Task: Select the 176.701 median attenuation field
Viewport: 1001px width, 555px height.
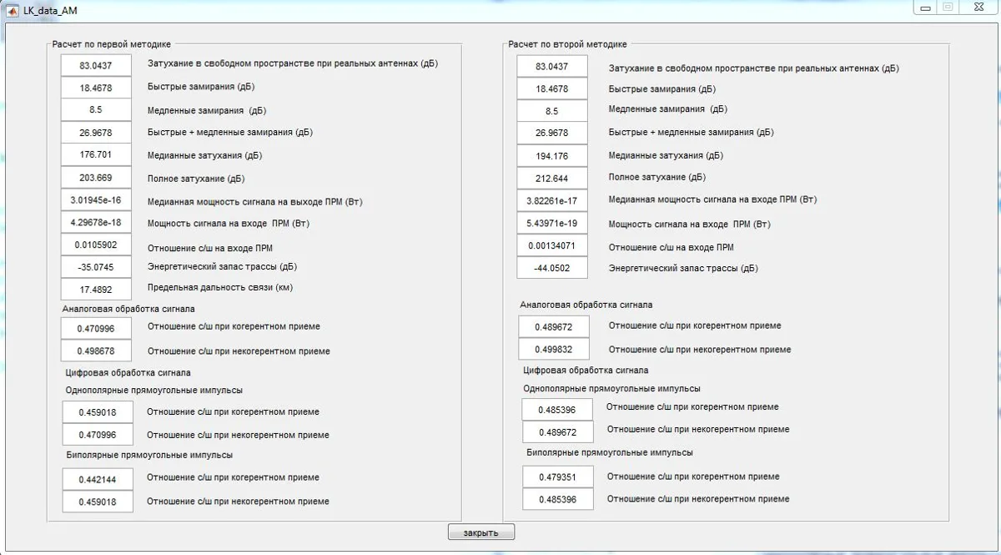Action: (x=96, y=154)
